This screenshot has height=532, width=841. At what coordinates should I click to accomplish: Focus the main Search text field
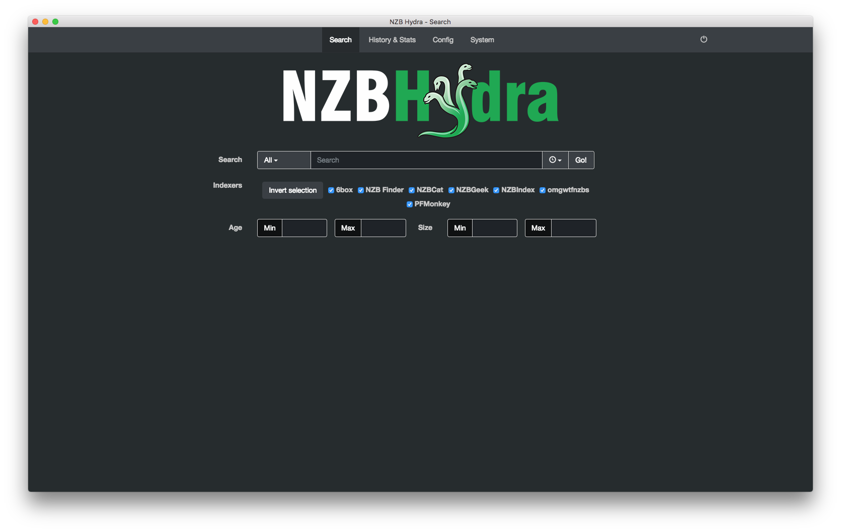(x=426, y=160)
